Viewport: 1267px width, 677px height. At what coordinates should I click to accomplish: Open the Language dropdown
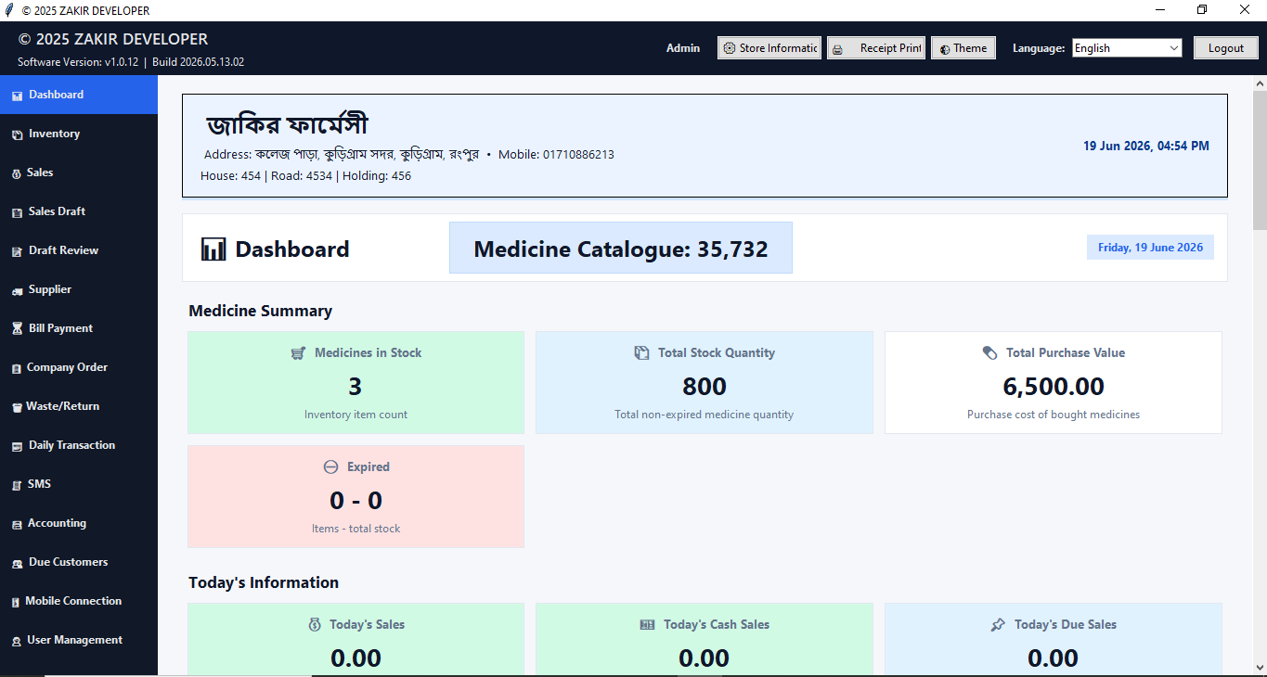pyautogui.click(x=1127, y=48)
